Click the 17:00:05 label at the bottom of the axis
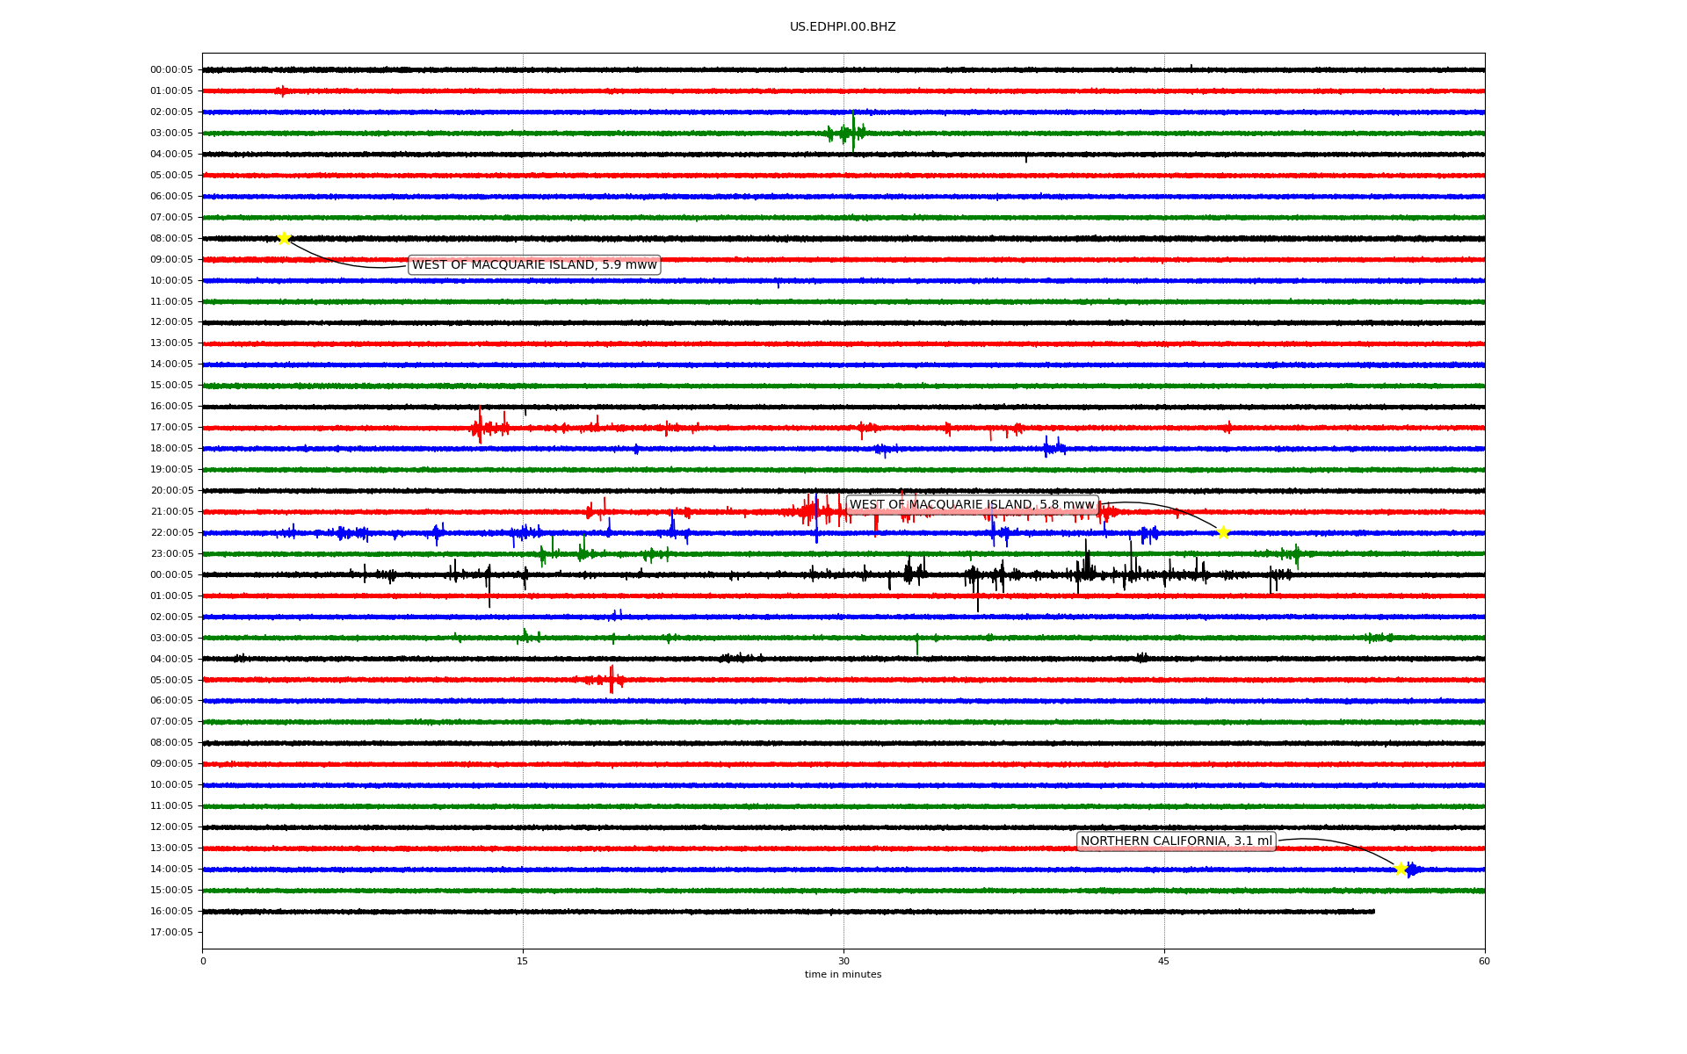 (171, 933)
